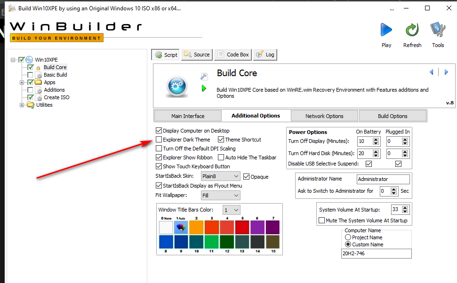
Task: Click the Turn Off Display On Battery stepper
Action: [376, 141]
